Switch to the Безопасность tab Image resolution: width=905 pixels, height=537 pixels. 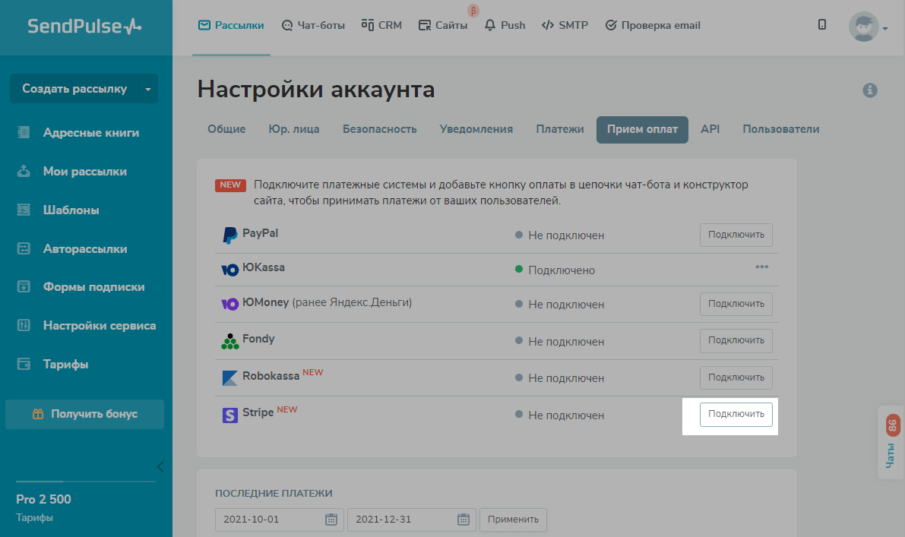379,129
